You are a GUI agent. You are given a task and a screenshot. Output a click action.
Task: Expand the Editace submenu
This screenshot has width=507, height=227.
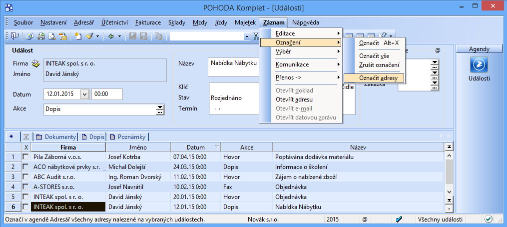301,33
